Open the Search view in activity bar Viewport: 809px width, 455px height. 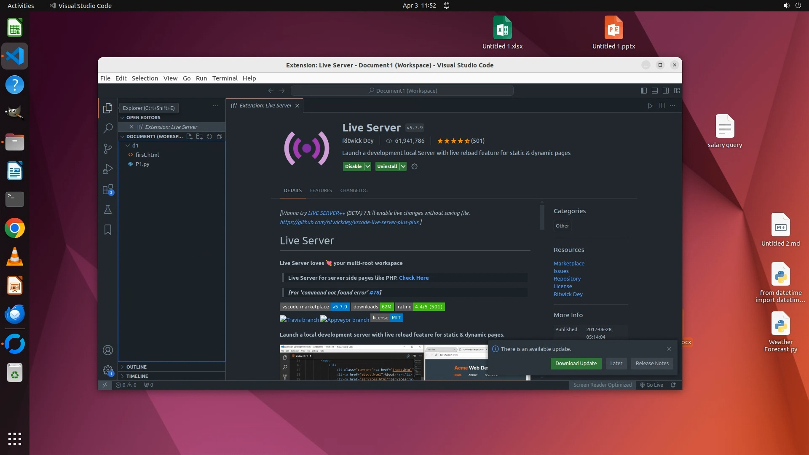click(x=108, y=128)
